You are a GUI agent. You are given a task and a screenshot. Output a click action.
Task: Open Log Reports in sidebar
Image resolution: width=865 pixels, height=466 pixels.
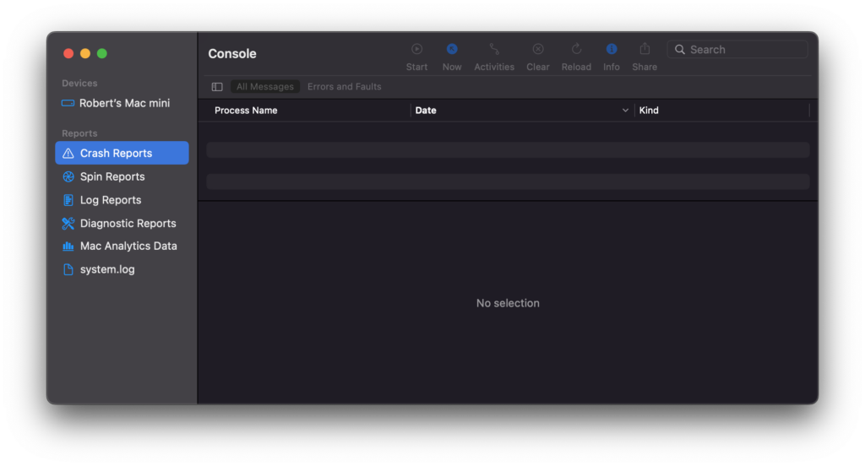(x=111, y=200)
